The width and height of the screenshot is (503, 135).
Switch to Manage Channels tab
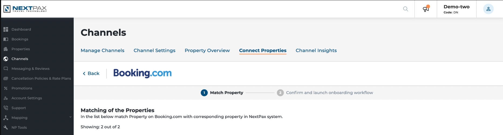point(103,50)
